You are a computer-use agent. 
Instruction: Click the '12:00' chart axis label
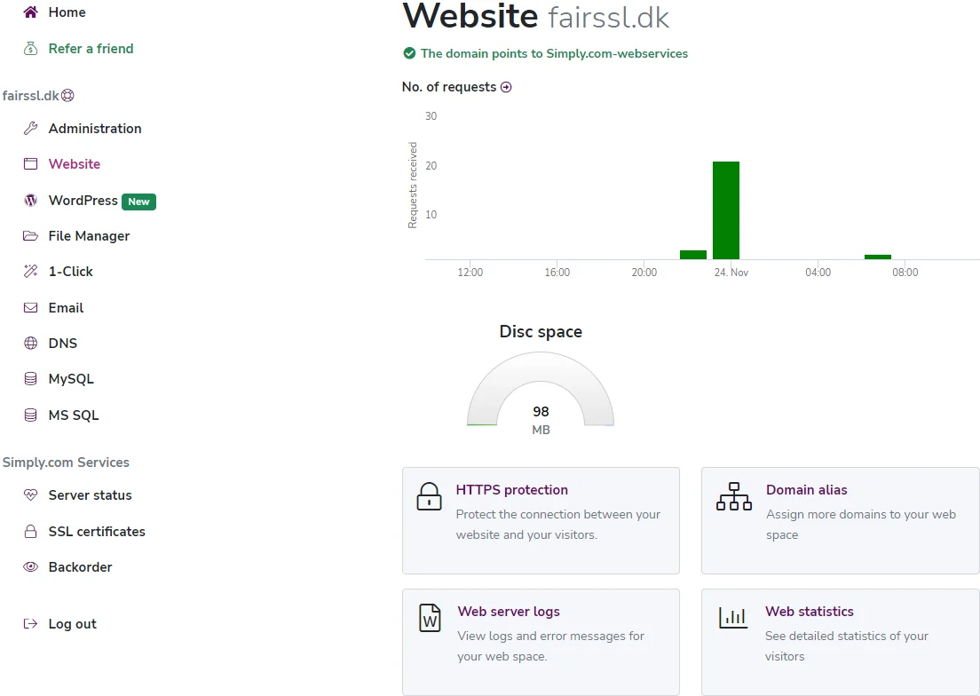(x=470, y=273)
